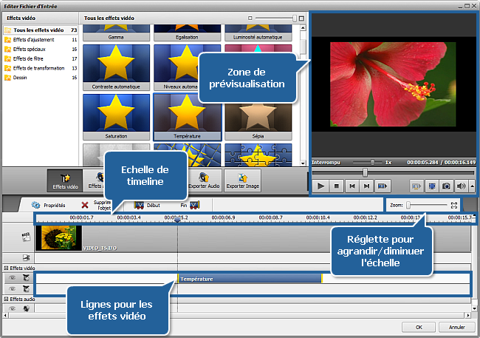Click the speaker volume icon

(461, 186)
